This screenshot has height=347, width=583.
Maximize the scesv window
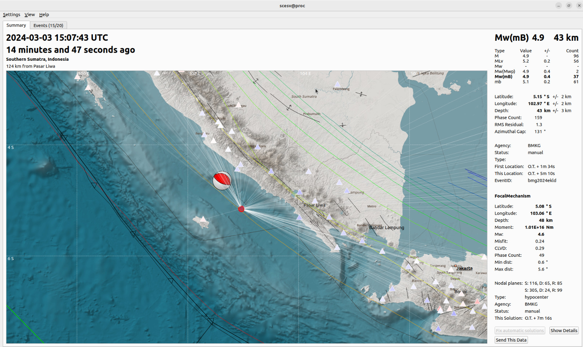pos(569,5)
